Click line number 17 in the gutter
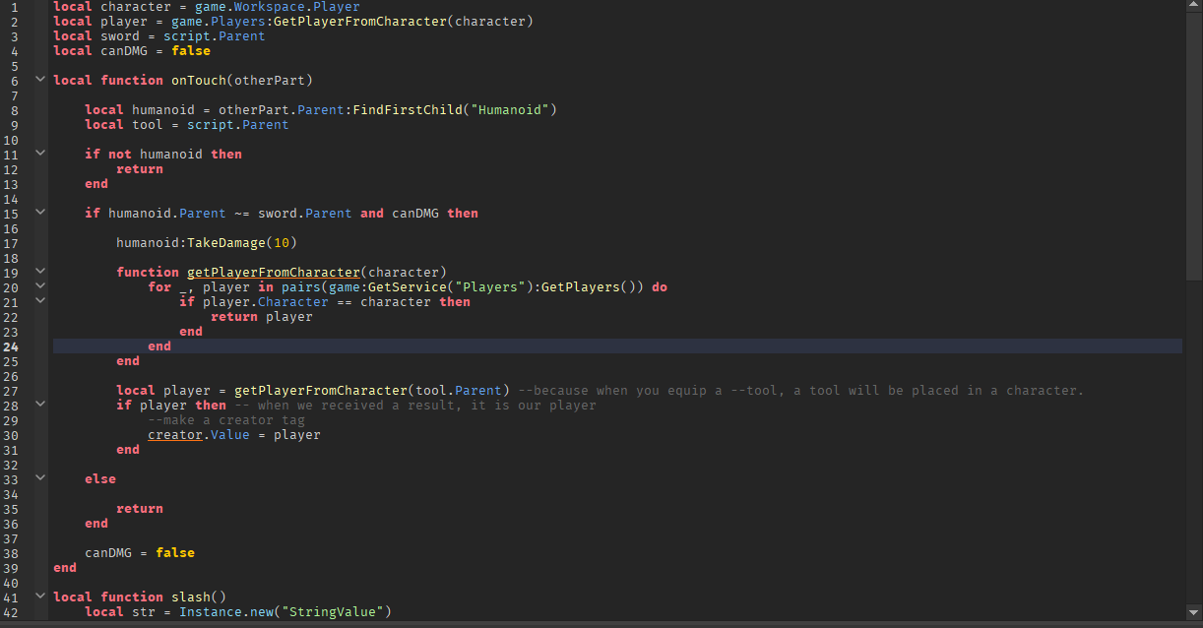The image size is (1203, 628). click(11, 243)
